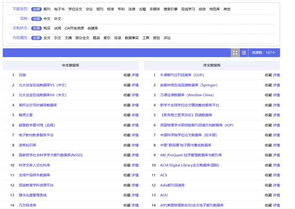Filter document type by 古籍
The image size is (295, 209).
[x=142, y=9]
